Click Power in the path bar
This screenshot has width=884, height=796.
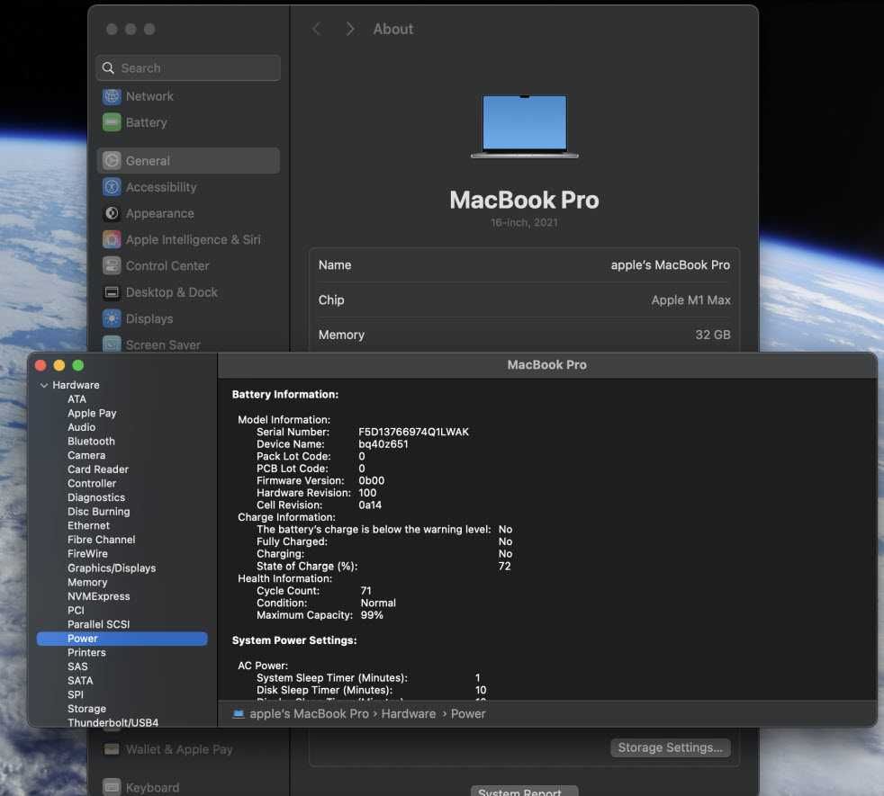(468, 714)
